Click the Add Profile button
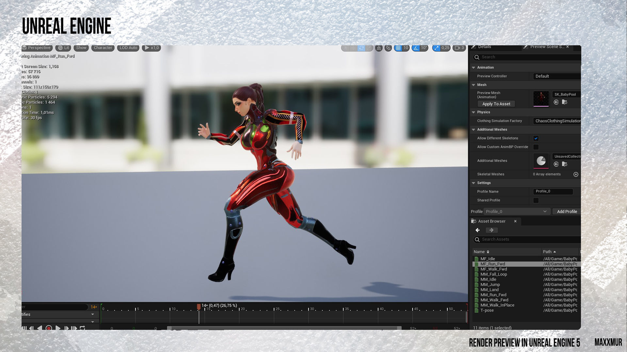627x352 pixels. (x=567, y=212)
